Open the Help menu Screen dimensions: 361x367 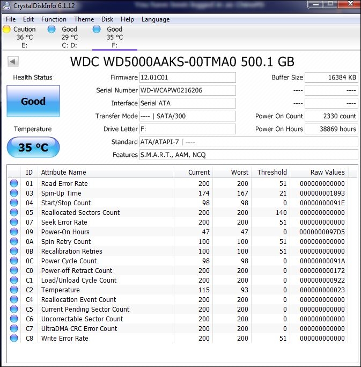coord(127,19)
